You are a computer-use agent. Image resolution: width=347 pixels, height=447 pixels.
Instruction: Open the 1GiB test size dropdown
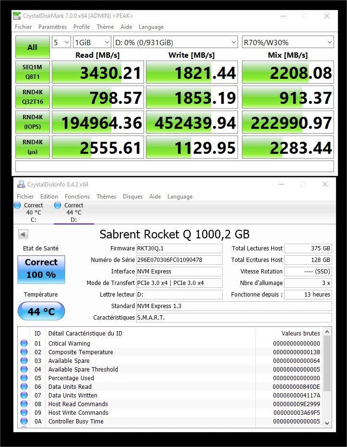92,42
